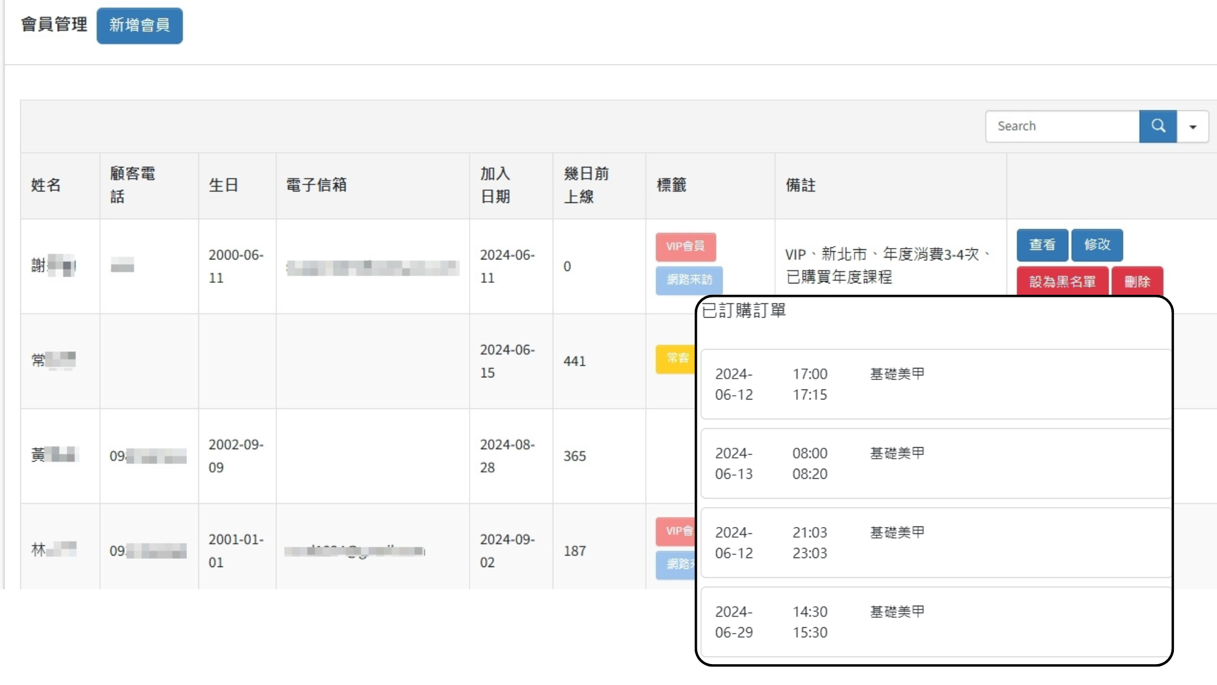Click the 設為黑名單 button

coord(1062,281)
